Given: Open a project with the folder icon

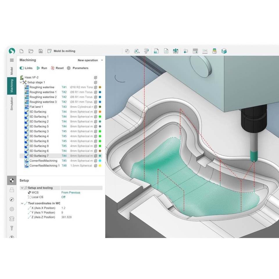Looking at the screenshot, I should (31, 51).
